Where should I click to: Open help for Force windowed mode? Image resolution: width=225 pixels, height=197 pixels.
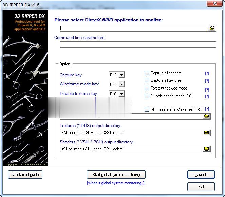[207, 90]
